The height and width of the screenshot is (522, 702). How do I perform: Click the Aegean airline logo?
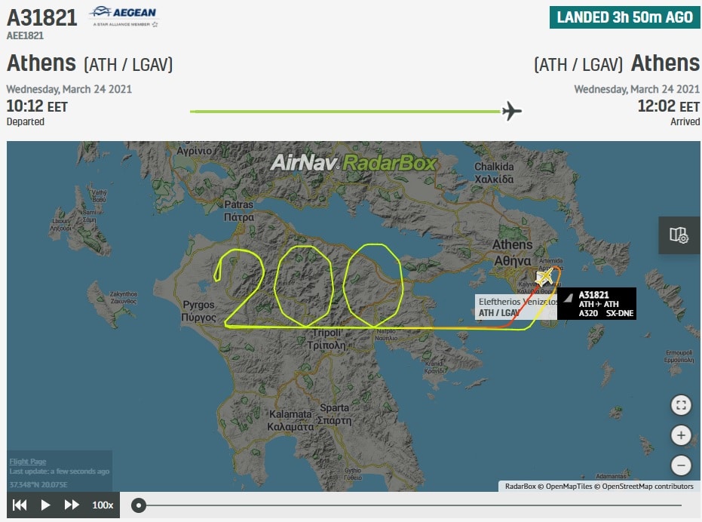(x=124, y=17)
